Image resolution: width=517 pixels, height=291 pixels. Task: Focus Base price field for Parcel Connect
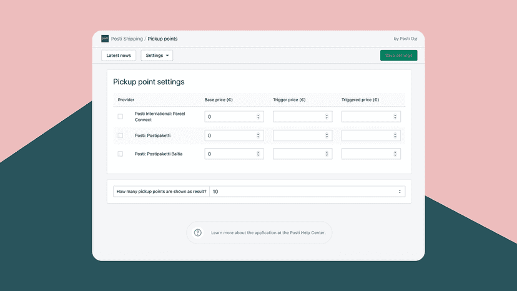pos(234,117)
